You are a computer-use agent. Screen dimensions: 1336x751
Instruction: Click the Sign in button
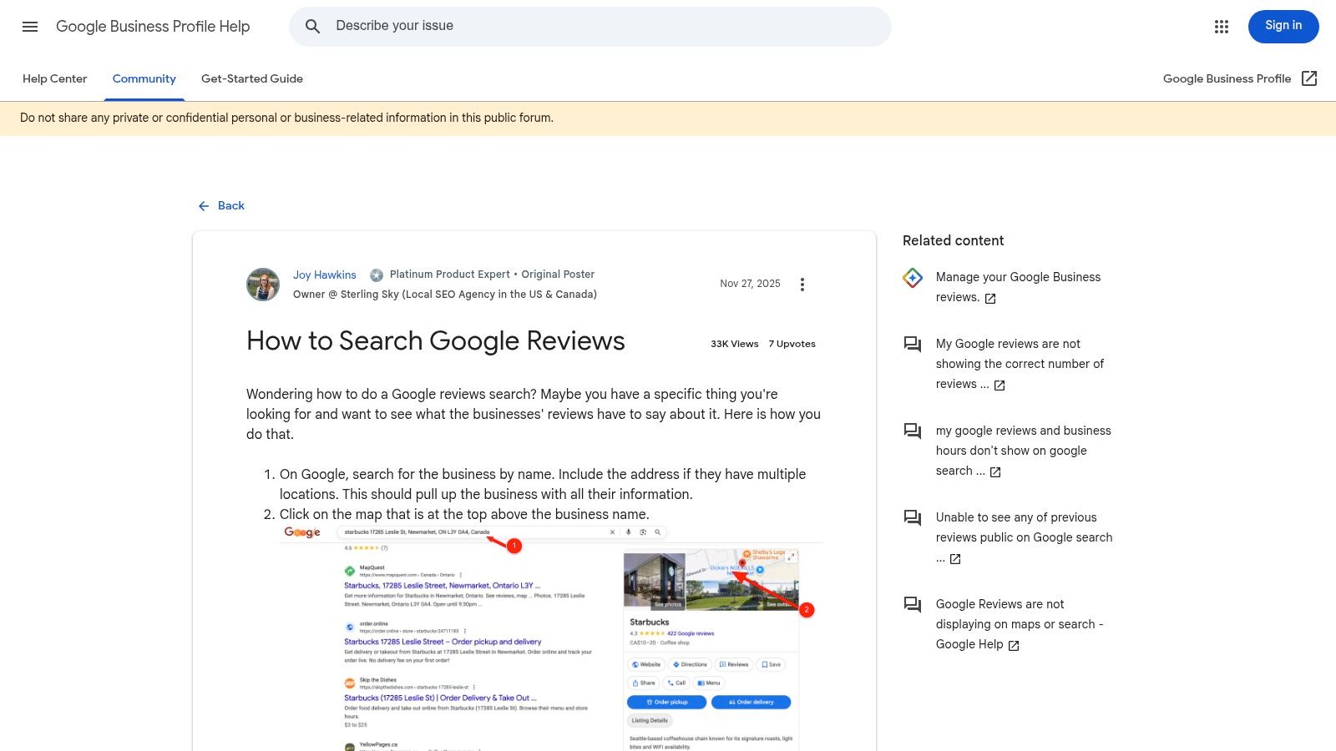[1283, 27]
